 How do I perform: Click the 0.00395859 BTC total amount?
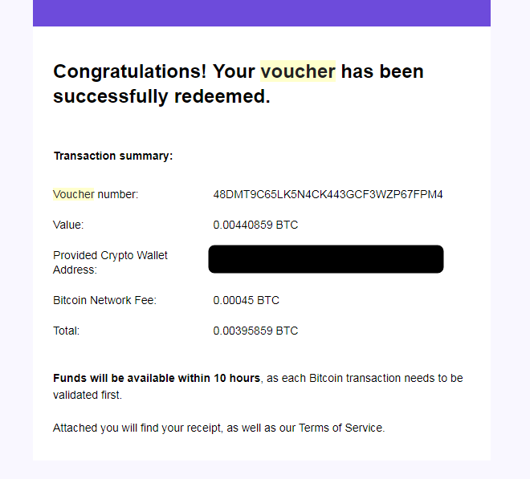coord(255,331)
